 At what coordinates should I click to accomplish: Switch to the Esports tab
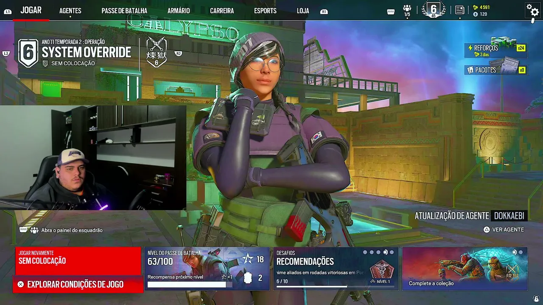pyautogui.click(x=266, y=11)
